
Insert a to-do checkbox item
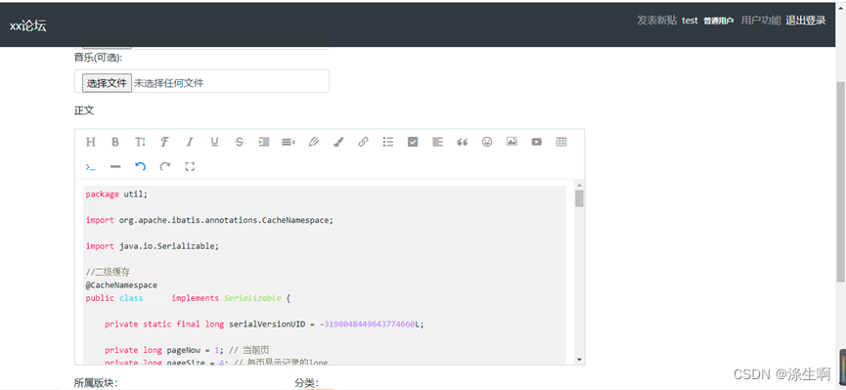pyautogui.click(x=413, y=142)
